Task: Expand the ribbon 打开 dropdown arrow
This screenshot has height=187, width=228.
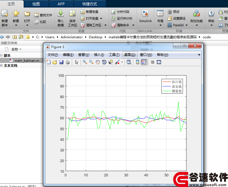Action: point(27,25)
